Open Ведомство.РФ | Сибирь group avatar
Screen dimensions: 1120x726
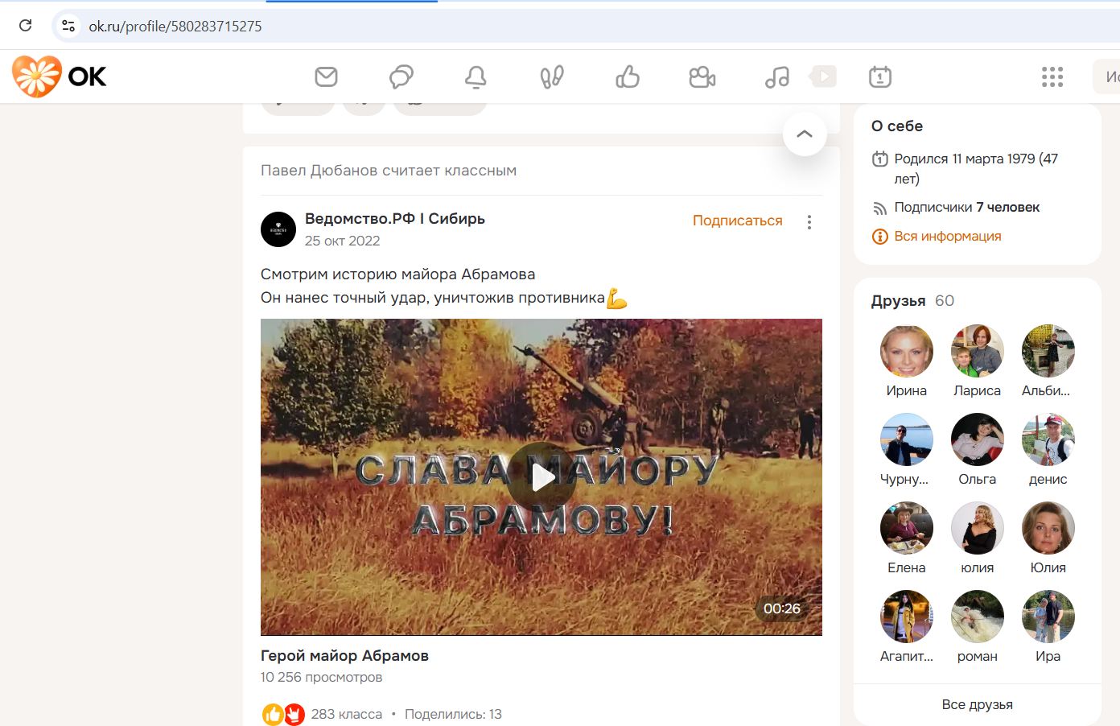278,229
